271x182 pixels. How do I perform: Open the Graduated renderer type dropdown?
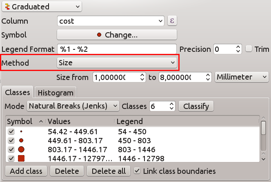(42, 7)
